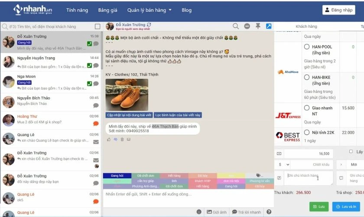Select the Nội tỉnh 22K radio option
The height and width of the screenshot is (217, 364).
pos(307,132)
